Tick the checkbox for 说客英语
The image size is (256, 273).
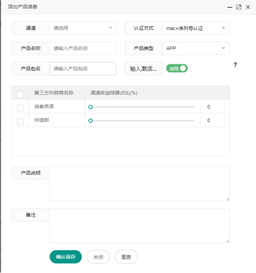coord(20,108)
